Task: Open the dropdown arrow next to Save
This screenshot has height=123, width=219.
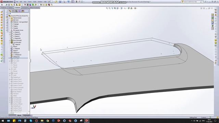Action: click(62, 2)
